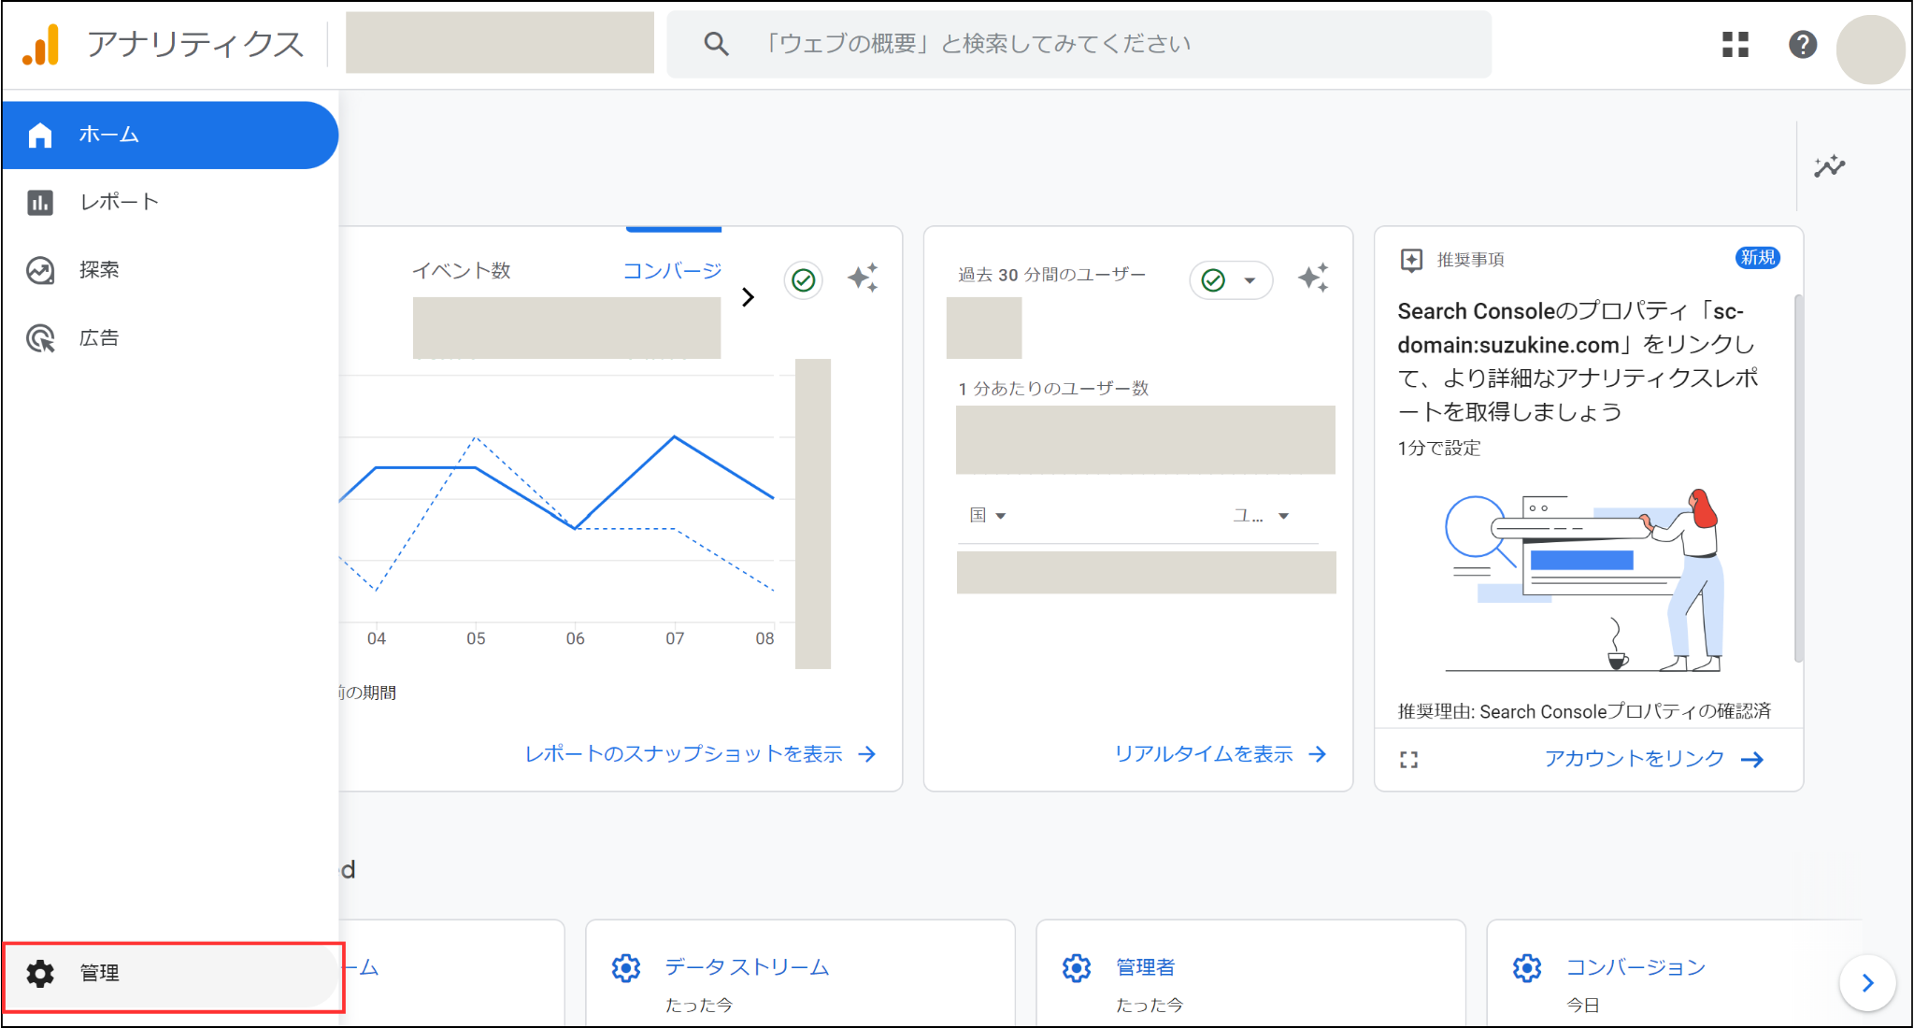Click the Google Analytics logo icon
Screen dimensions: 1914x1028
pyautogui.click(x=41, y=44)
